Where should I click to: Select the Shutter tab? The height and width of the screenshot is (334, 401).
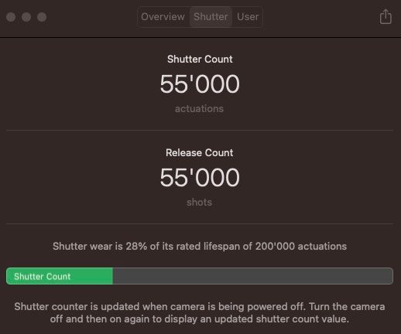(x=211, y=17)
